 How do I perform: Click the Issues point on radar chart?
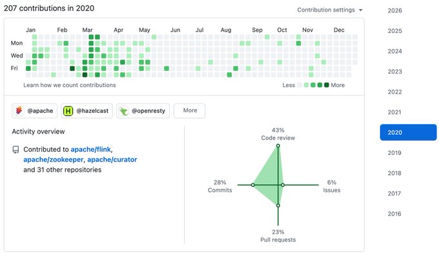(283, 185)
